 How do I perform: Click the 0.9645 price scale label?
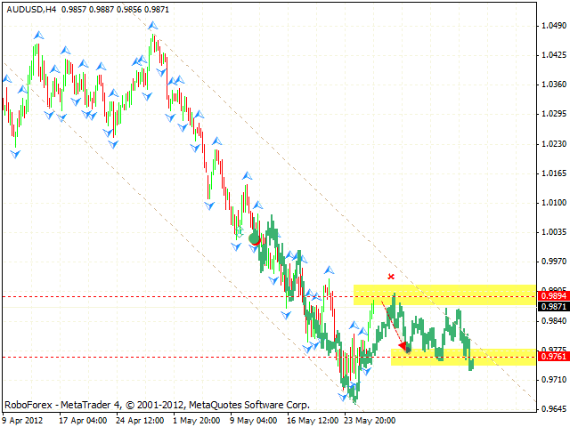[554, 409]
